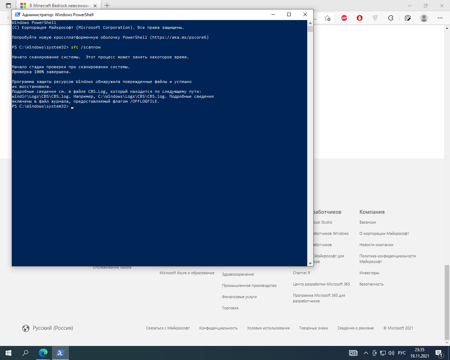450x360 pixels.
Task: Switch to PowerShell in taskbar
Action: (x=60, y=353)
